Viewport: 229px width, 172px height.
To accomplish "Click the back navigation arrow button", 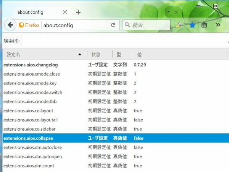I will pyautogui.click(x=10, y=25).
